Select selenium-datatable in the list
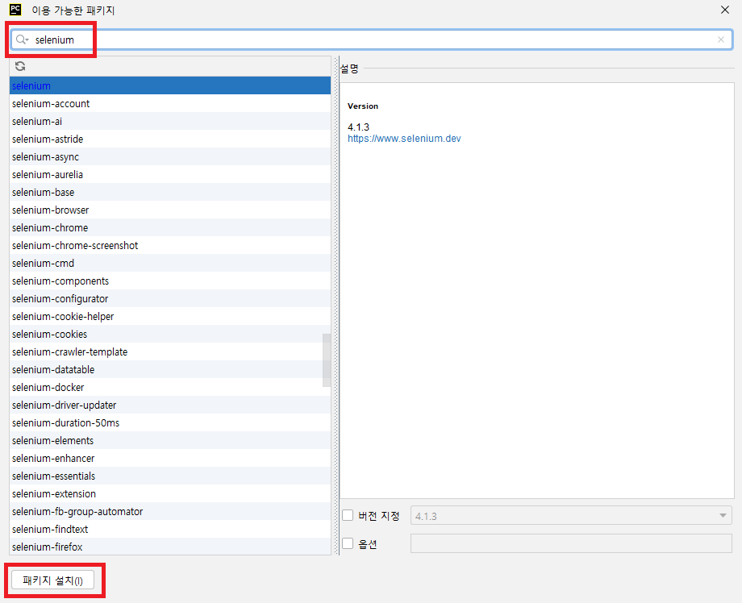The width and height of the screenshot is (742, 603). (x=170, y=369)
